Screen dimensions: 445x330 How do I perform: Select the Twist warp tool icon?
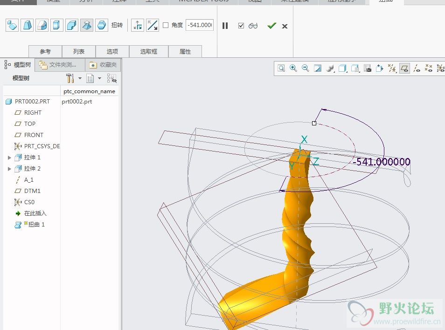tap(87, 25)
